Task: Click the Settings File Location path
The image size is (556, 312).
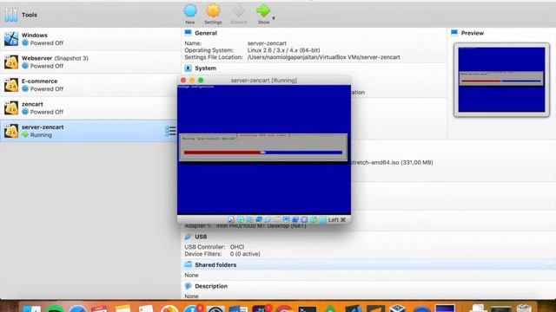Action: click(x=324, y=57)
